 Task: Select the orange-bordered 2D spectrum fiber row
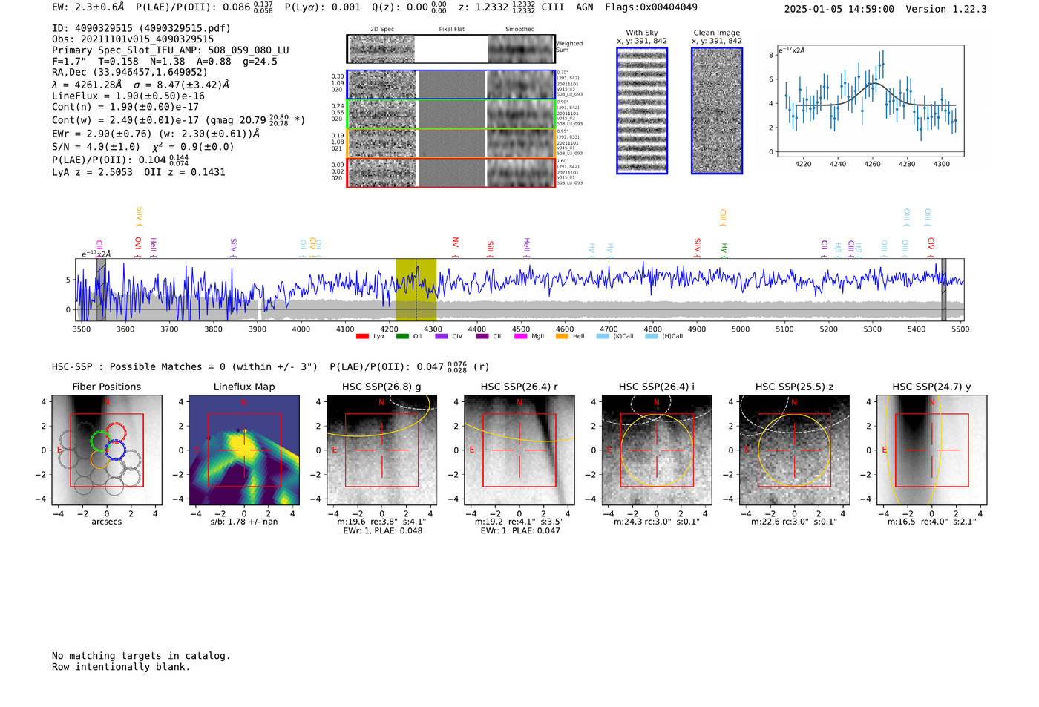(451, 143)
